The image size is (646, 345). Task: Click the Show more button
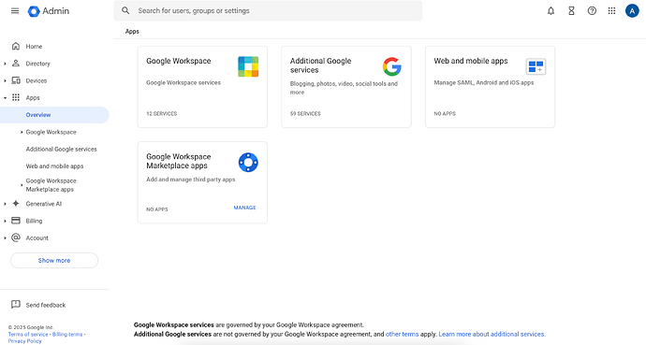pos(54,260)
